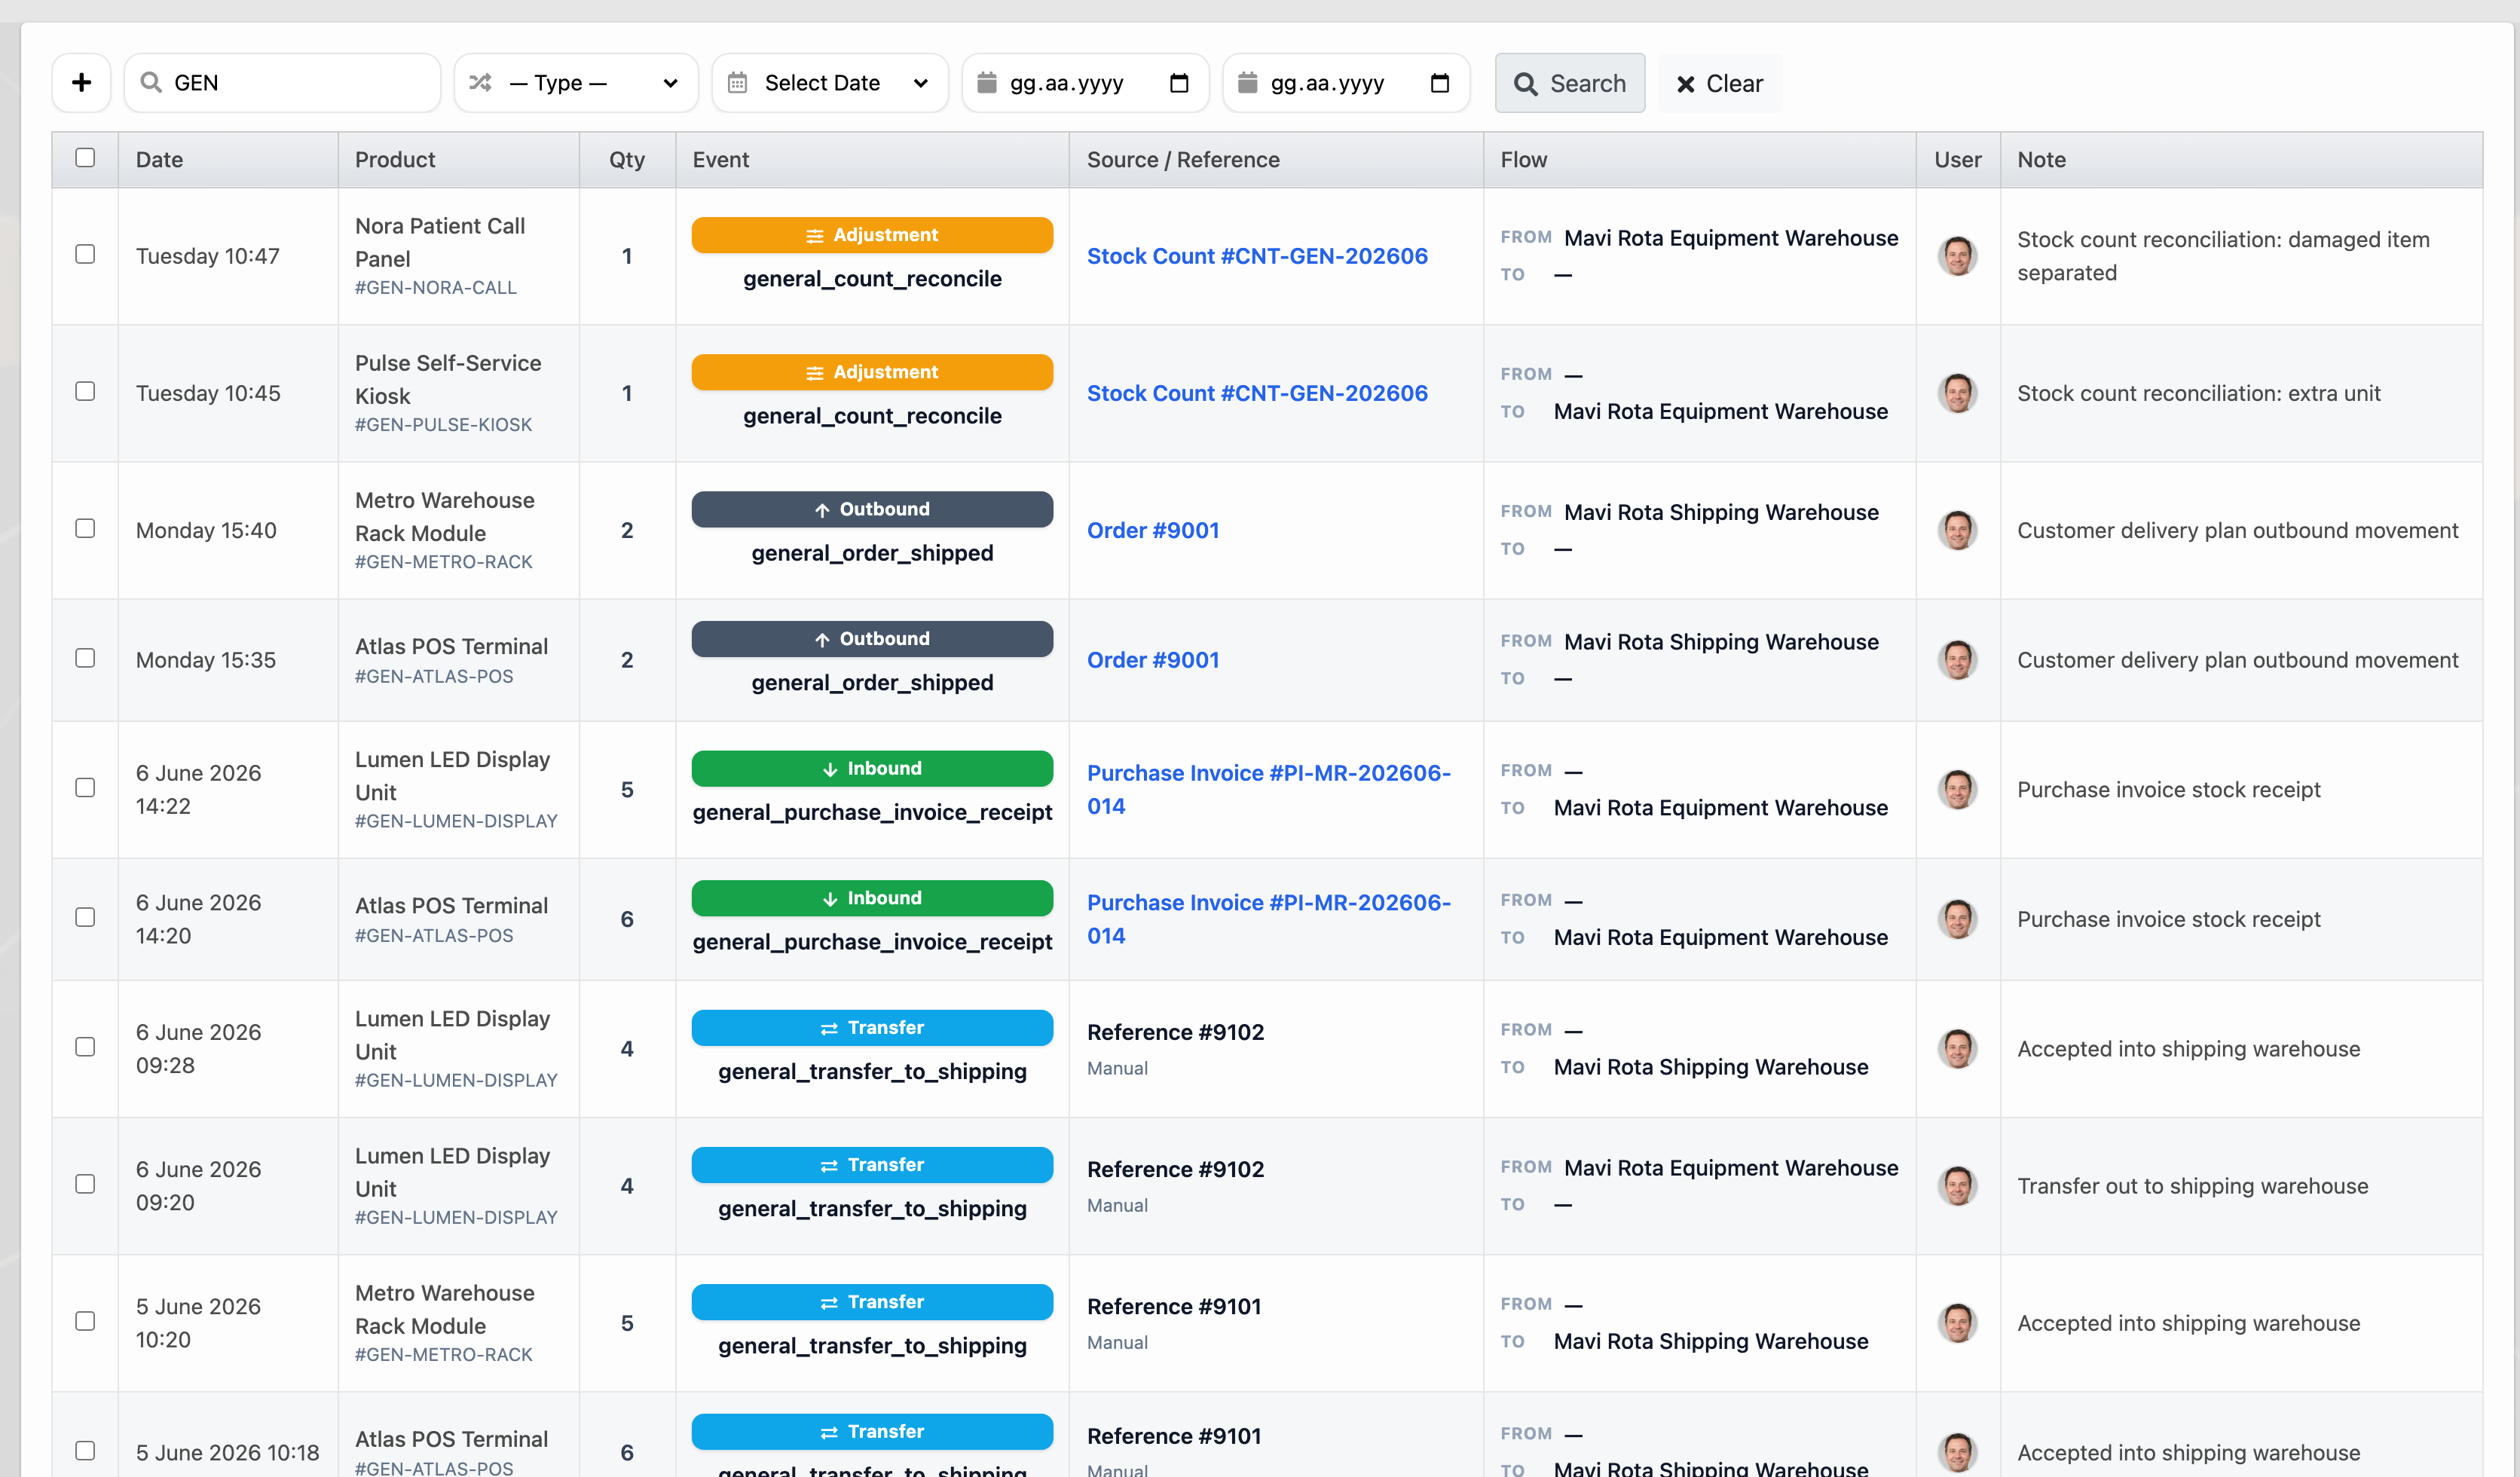2520x1477 pixels.
Task: Check the 6 June 2026 14:20 row checkbox
Action: pyautogui.click(x=85, y=917)
